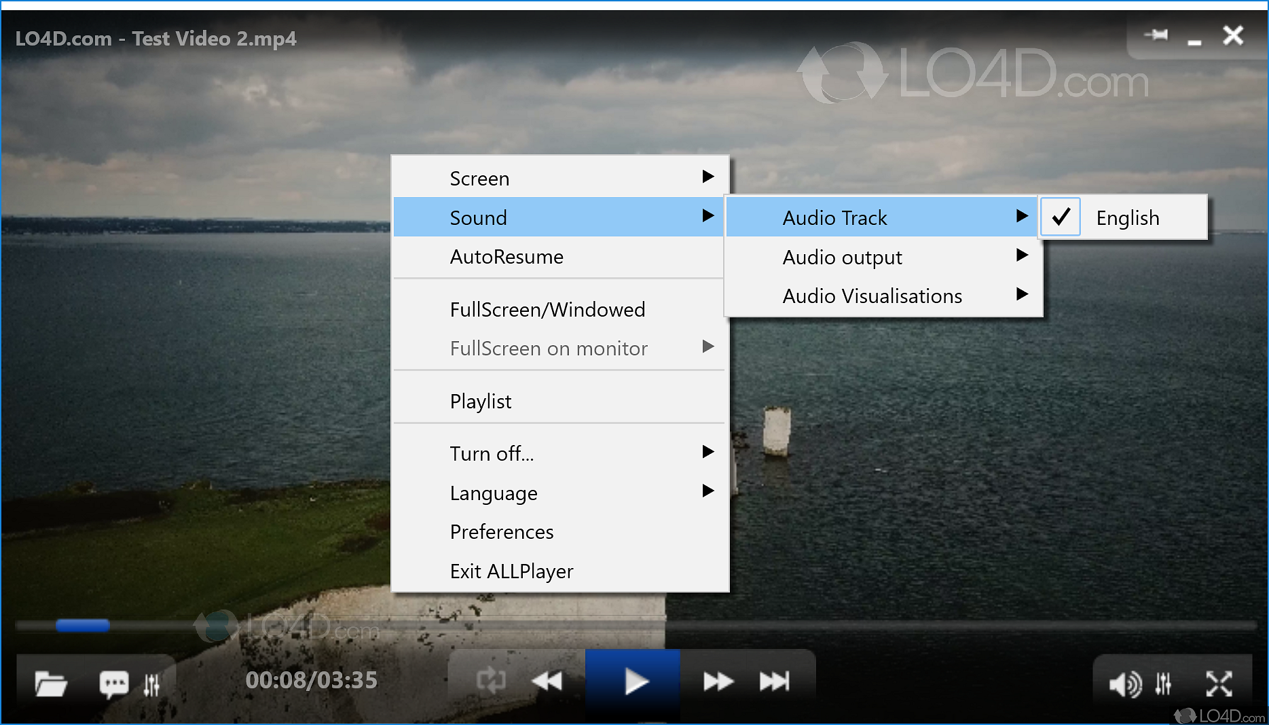Pin the window using the pin icon
Viewport: 1269px width, 725px height.
pyautogui.click(x=1156, y=35)
